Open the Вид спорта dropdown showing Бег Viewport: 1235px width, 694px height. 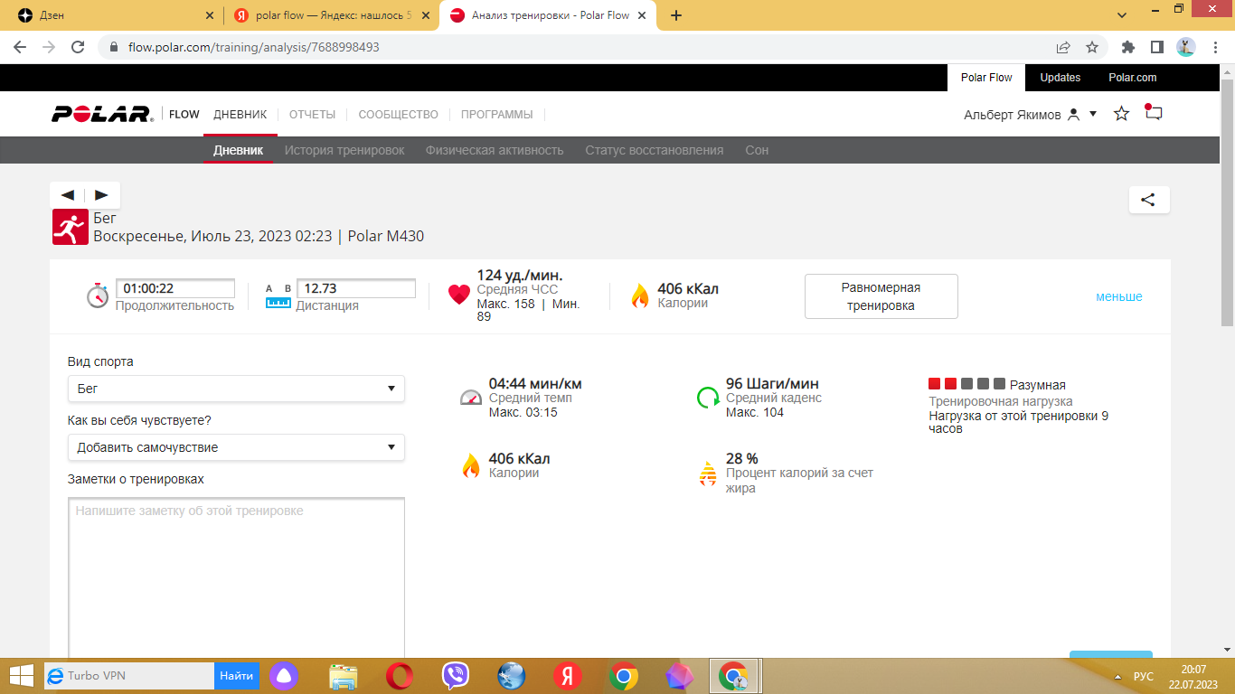coord(236,389)
